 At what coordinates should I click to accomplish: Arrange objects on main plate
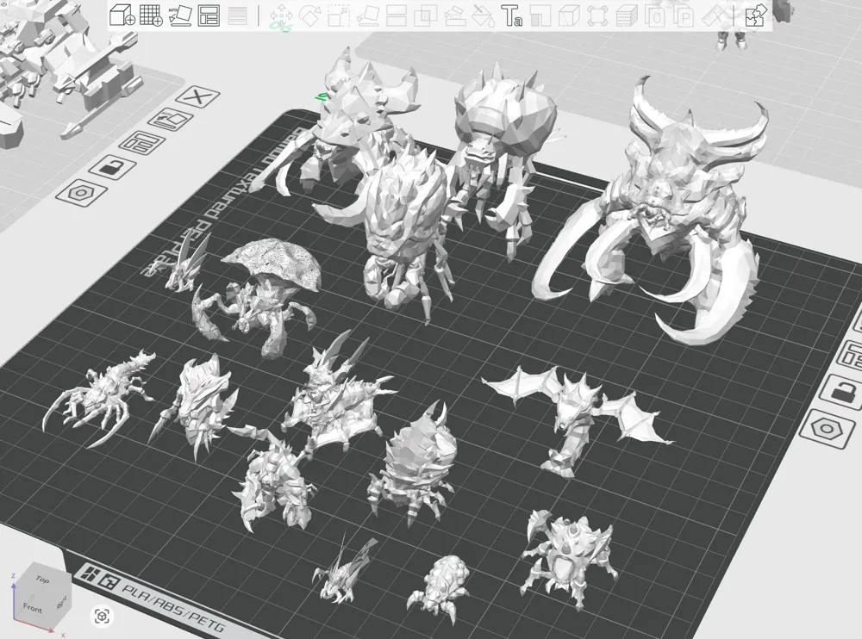tap(142, 143)
